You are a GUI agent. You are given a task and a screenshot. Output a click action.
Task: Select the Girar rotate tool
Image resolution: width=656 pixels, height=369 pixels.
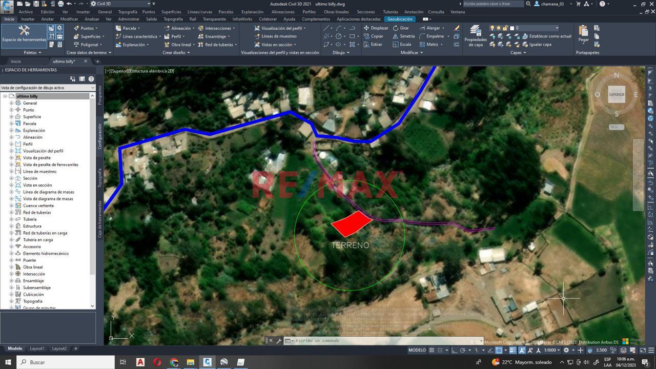(x=401, y=28)
